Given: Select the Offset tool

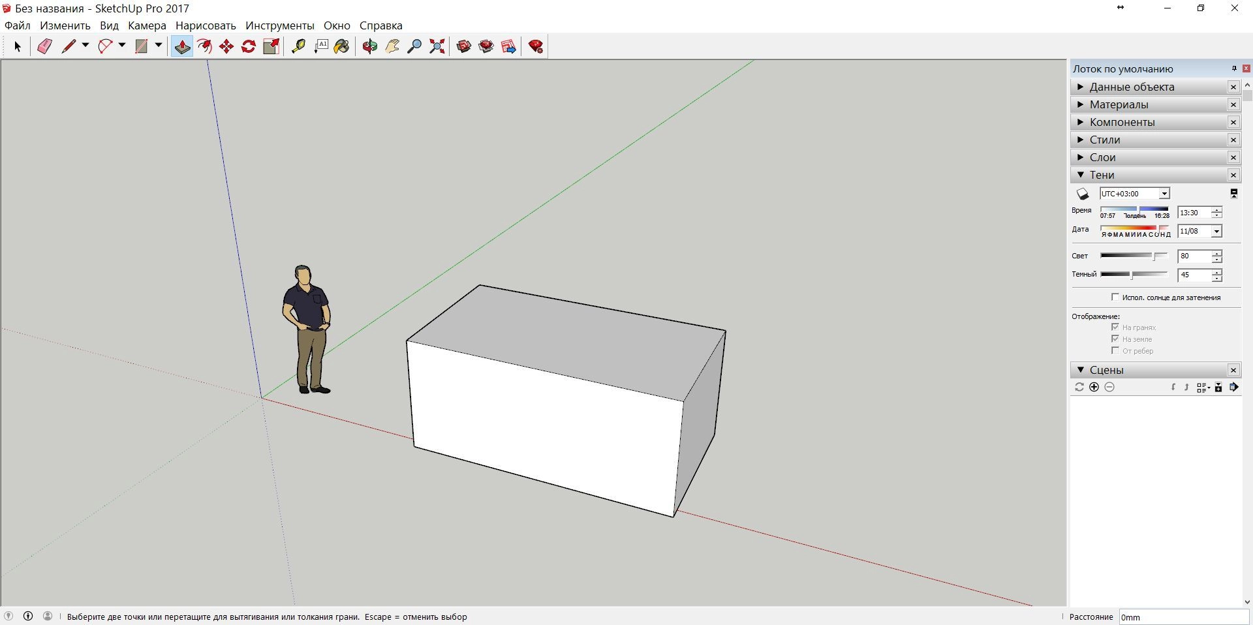Looking at the screenshot, I should click(x=204, y=46).
